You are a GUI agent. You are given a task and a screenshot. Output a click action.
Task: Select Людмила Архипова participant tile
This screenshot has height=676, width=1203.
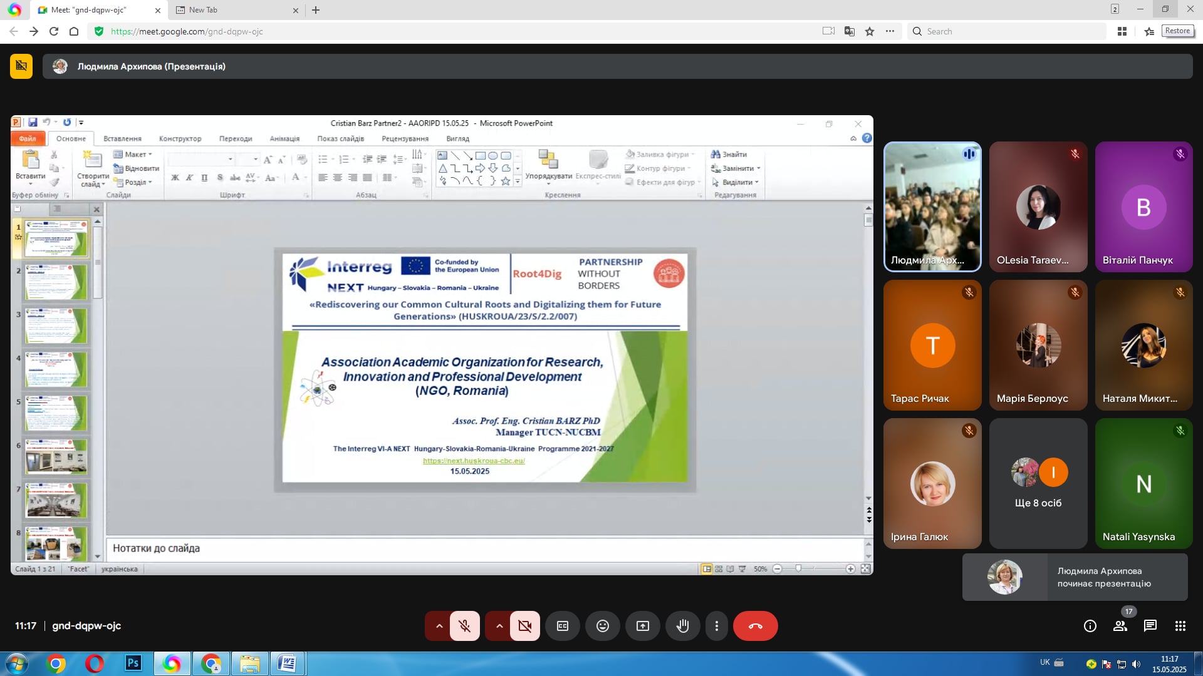932,207
